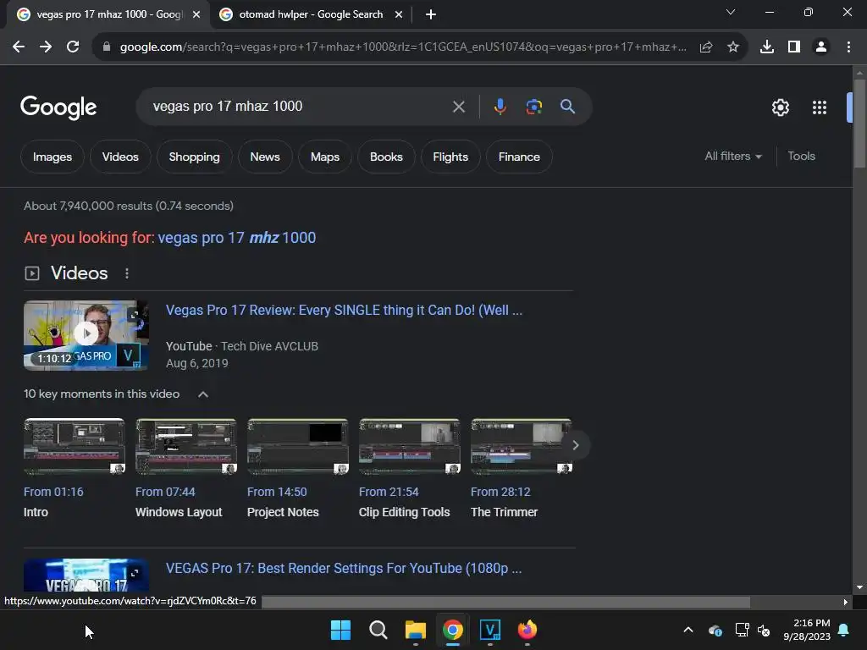Reload the current page
867x650 pixels.
(73, 47)
